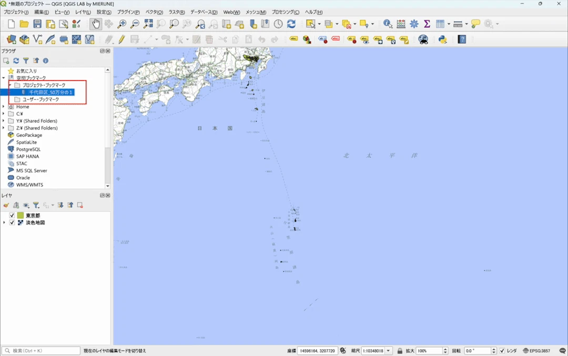Select the 千代田区_50万分の1 bookmark
This screenshot has width=568, height=356.
pos(50,93)
